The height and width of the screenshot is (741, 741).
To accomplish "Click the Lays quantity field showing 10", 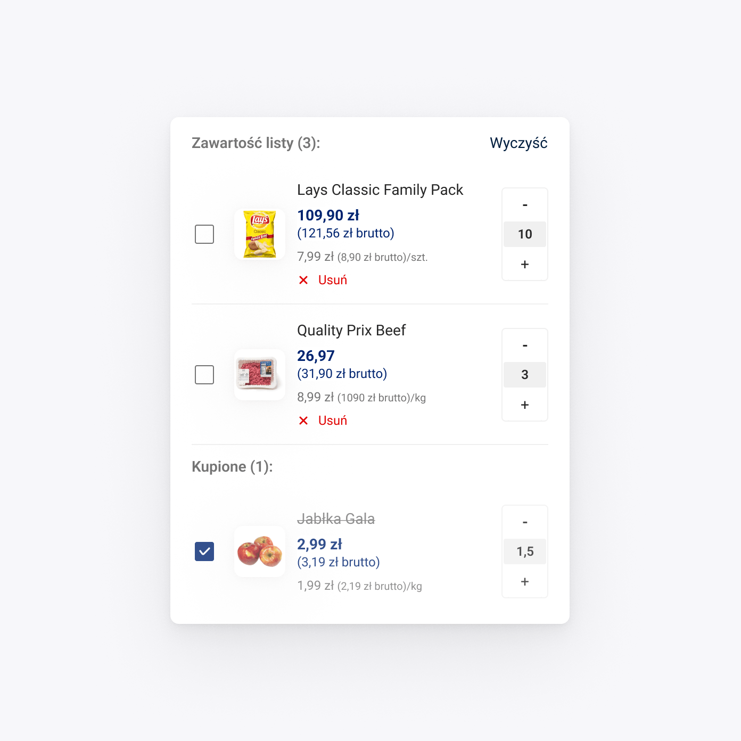I will click(x=525, y=234).
